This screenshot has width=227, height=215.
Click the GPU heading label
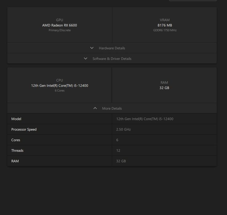point(59,20)
